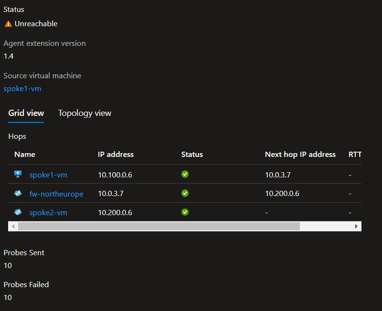Click green status check for fw-northeurope
Viewport: 382px width, 311px height.
(x=185, y=193)
